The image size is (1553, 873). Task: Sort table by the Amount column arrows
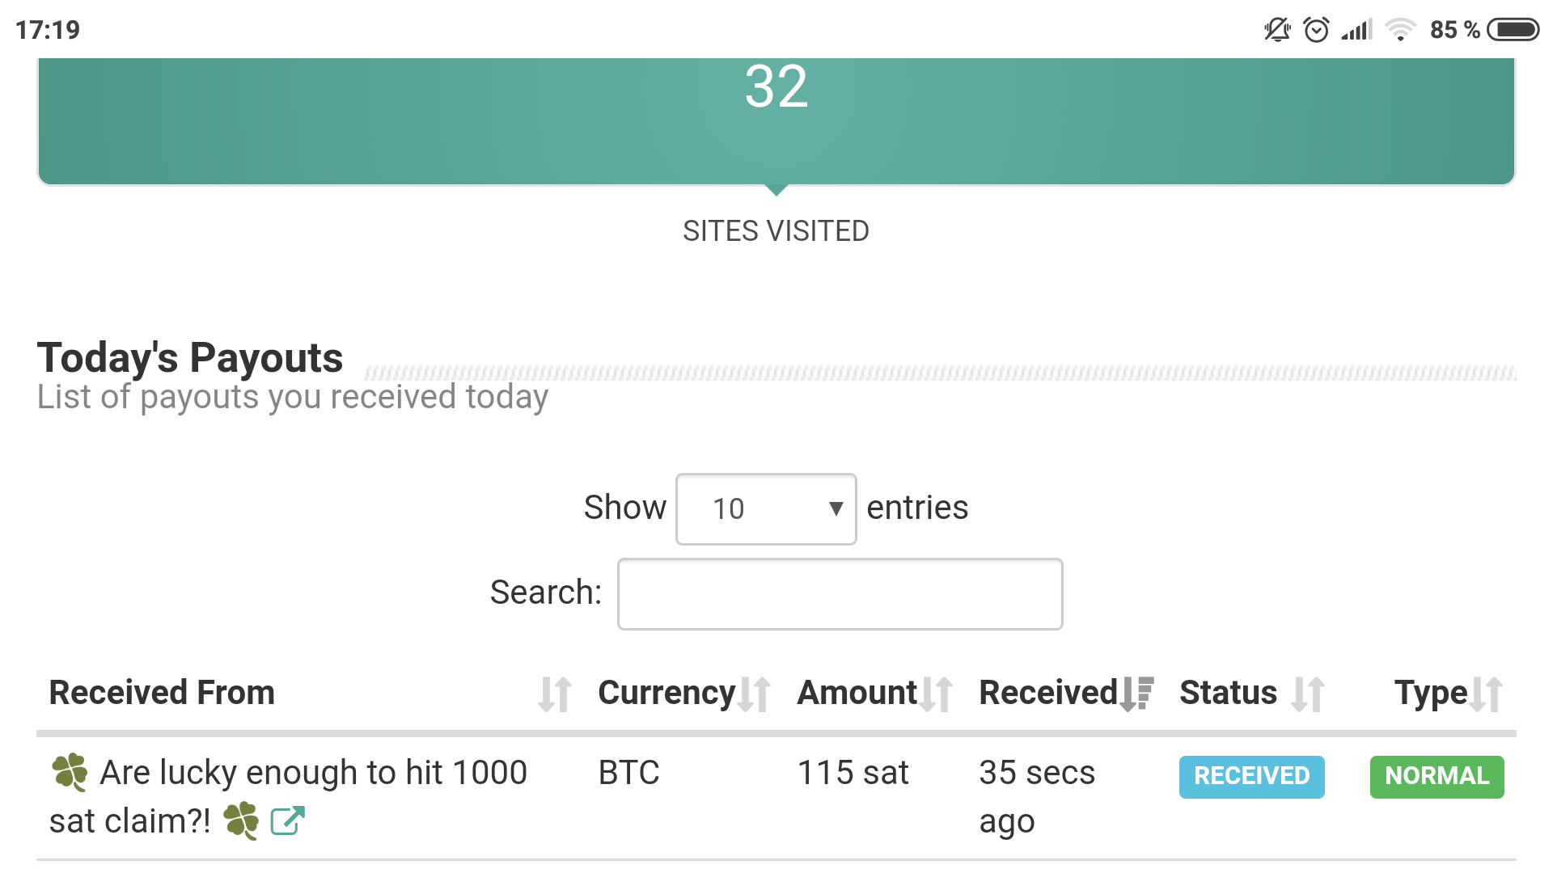[937, 694]
